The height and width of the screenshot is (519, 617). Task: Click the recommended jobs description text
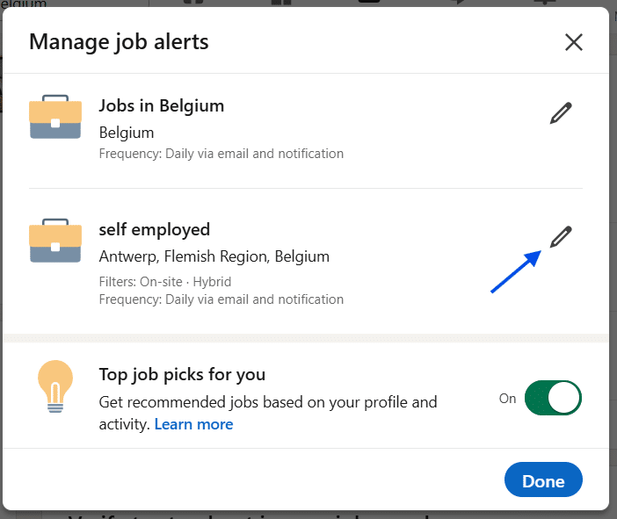[267, 403]
